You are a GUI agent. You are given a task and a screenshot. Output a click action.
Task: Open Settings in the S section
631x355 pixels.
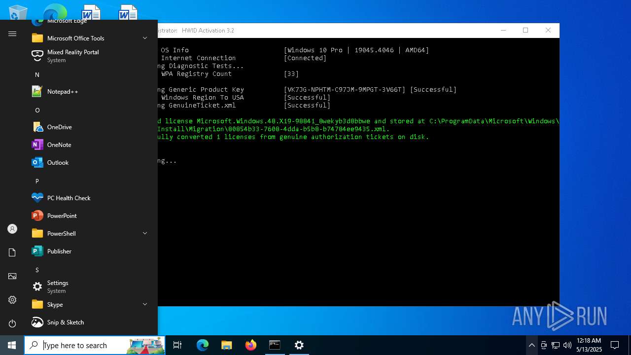click(x=89, y=286)
